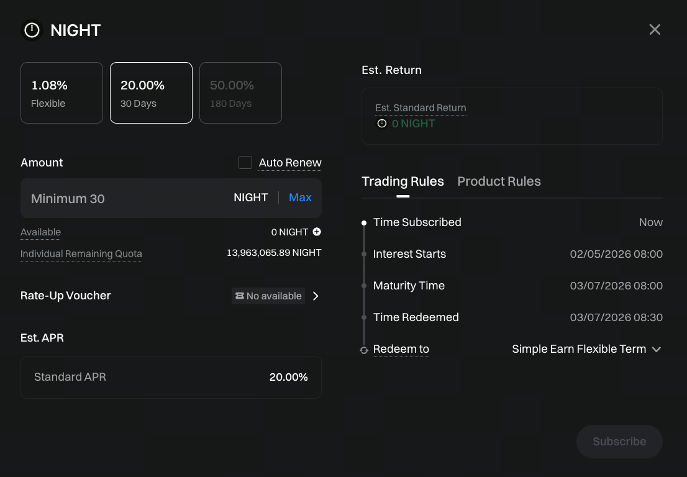The image size is (687, 477).
Task: Select the 20.00% 30 Days term option
Action: click(x=151, y=93)
